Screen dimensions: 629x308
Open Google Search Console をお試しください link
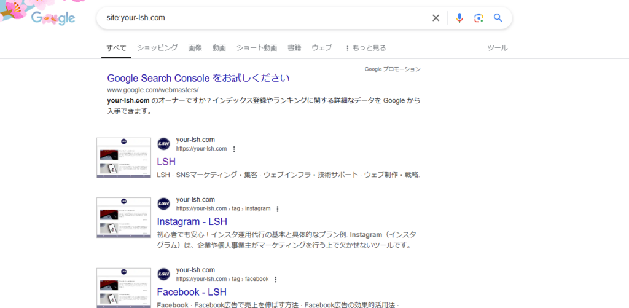[x=198, y=78]
